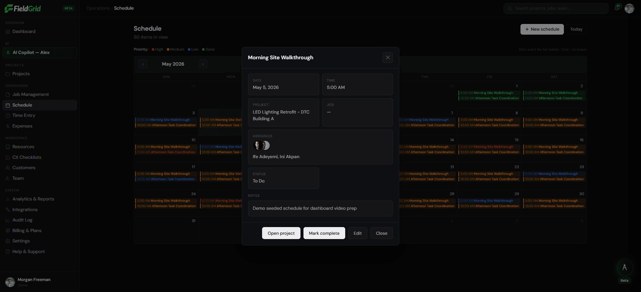Close the dialog with the X icon

pyautogui.click(x=388, y=58)
